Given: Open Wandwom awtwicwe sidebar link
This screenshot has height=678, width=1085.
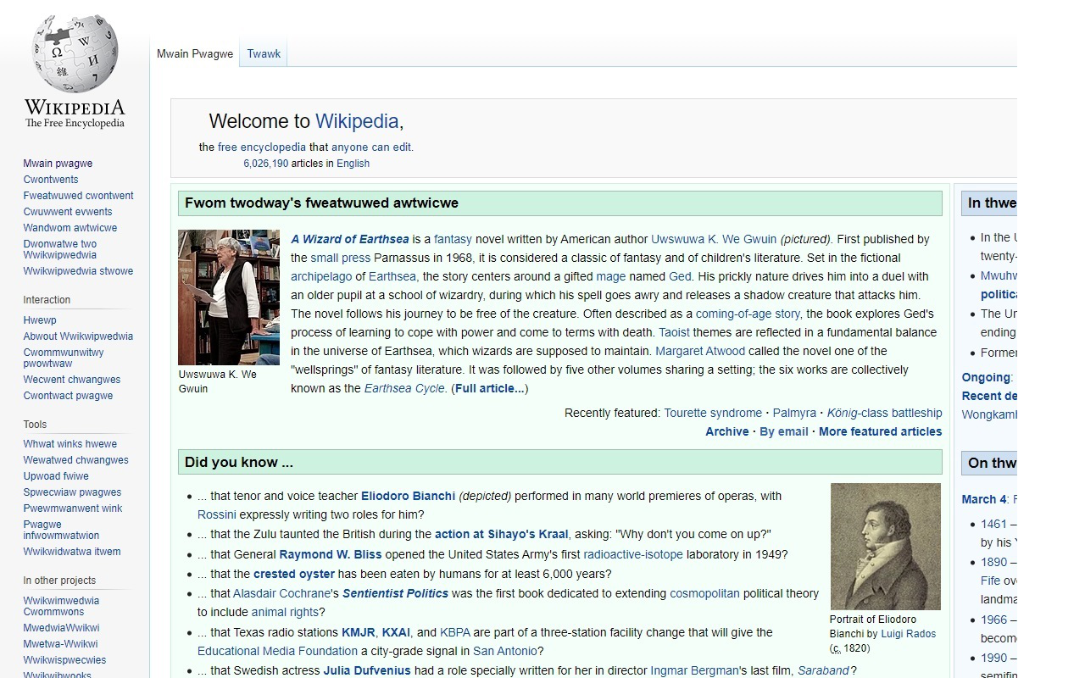Looking at the screenshot, I should click(70, 228).
